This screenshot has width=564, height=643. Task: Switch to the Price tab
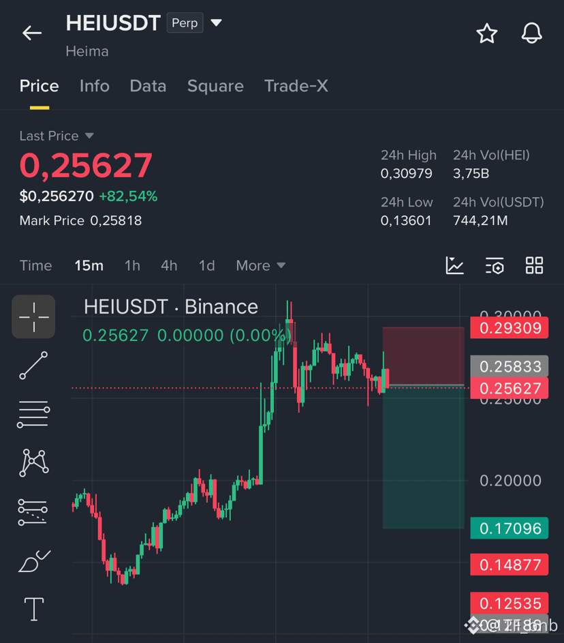click(40, 86)
